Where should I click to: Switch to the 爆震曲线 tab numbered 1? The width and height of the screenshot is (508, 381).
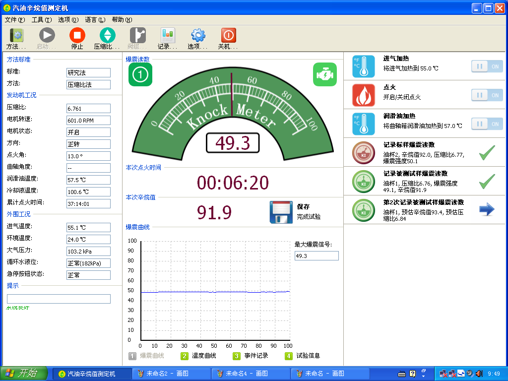(x=146, y=356)
